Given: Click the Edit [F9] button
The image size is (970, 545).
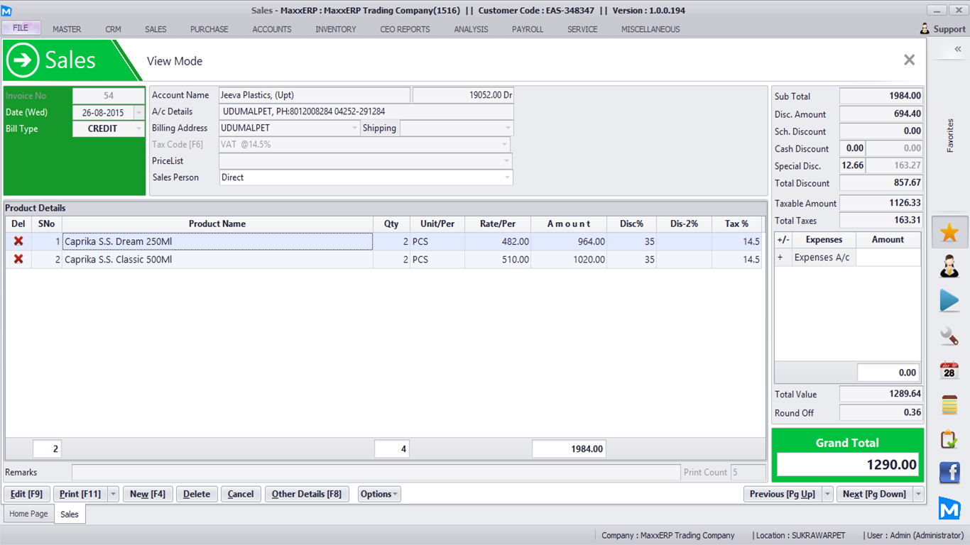Looking at the screenshot, I should [x=27, y=494].
